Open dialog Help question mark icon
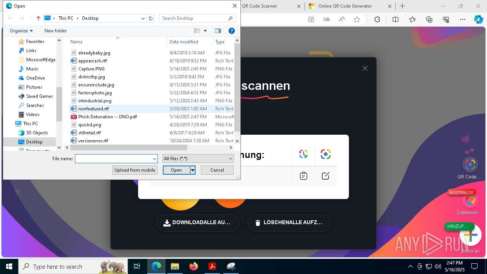Screen dimensions: 487x274 (x=231, y=31)
